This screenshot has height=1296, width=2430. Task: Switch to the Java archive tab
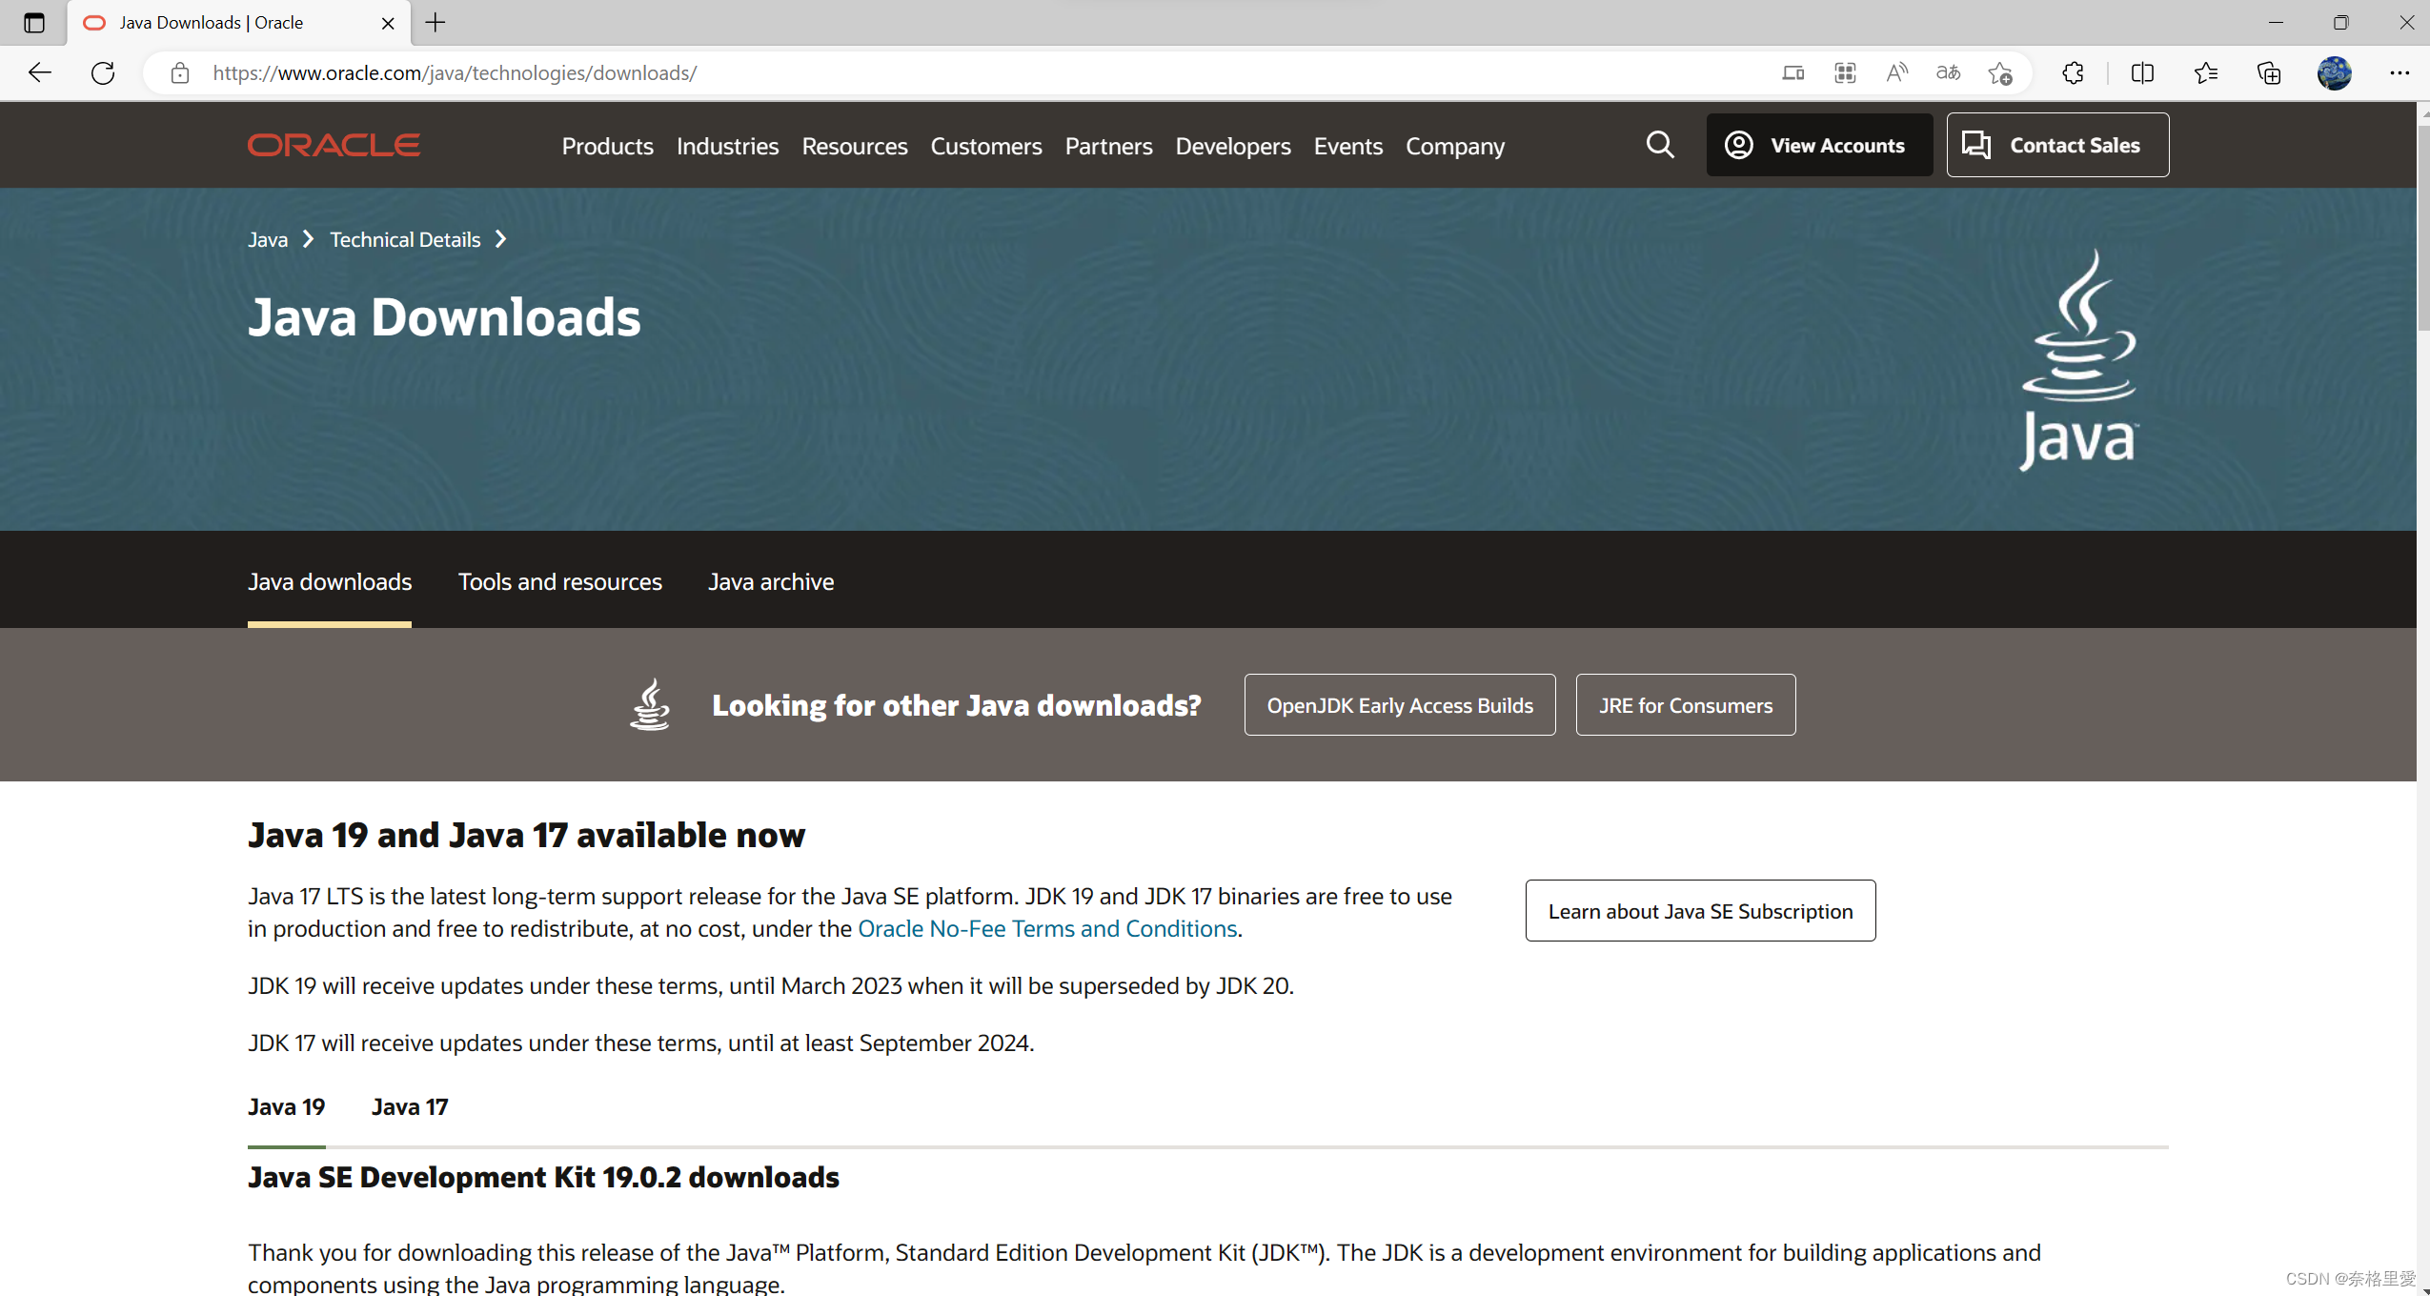(770, 581)
